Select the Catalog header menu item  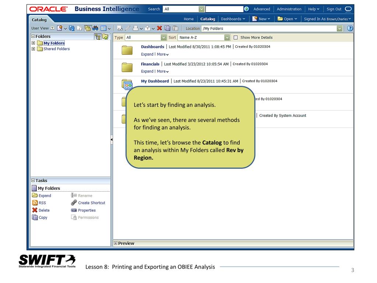pyautogui.click(x=208, y=19)
